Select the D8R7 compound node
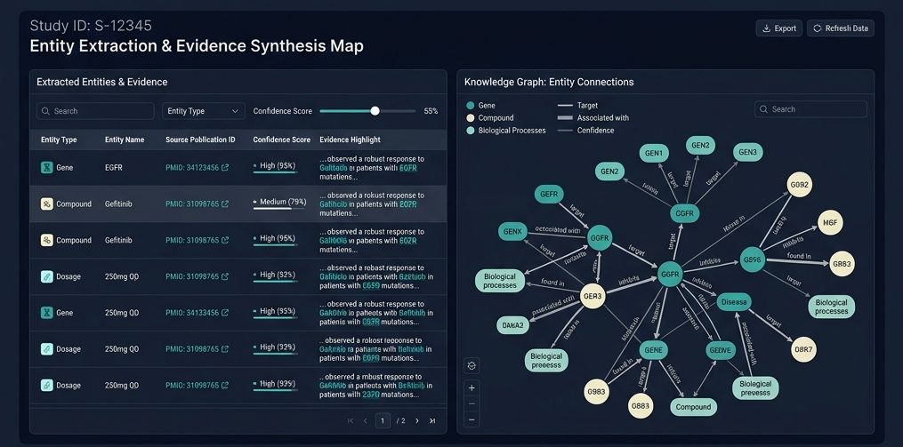Viewport: 903px width, 447px height. click(x=804, y=349)
